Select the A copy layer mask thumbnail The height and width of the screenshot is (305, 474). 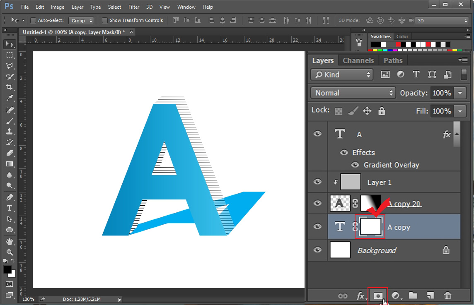coord(370,227)
